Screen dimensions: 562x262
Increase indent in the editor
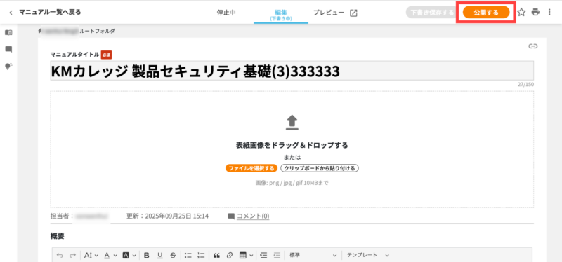(x=264, y=255)
